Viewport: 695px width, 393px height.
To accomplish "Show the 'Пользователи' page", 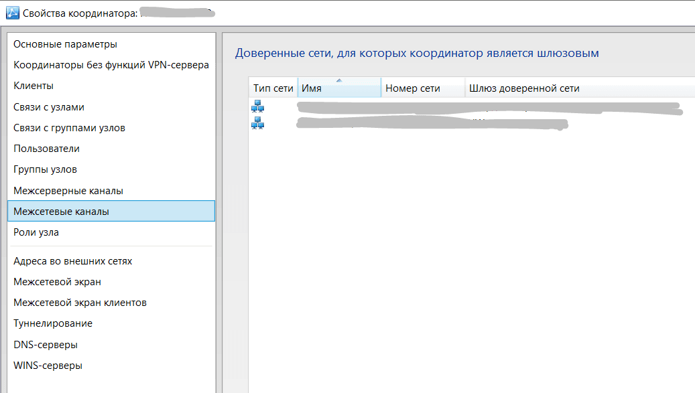I will (x=46, y=149).
